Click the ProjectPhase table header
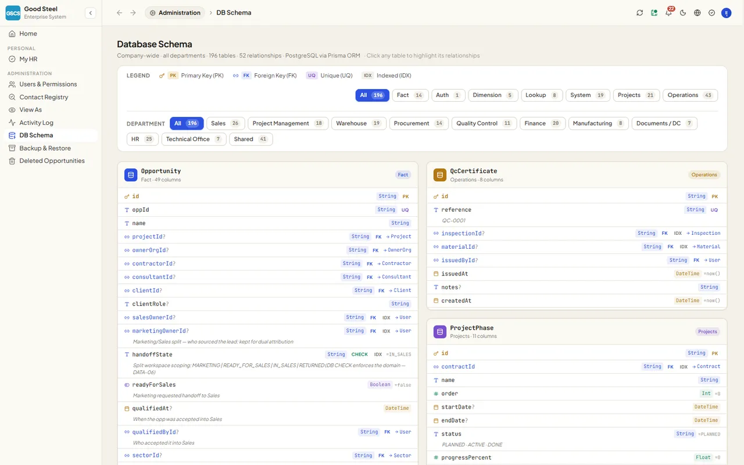 577,332
